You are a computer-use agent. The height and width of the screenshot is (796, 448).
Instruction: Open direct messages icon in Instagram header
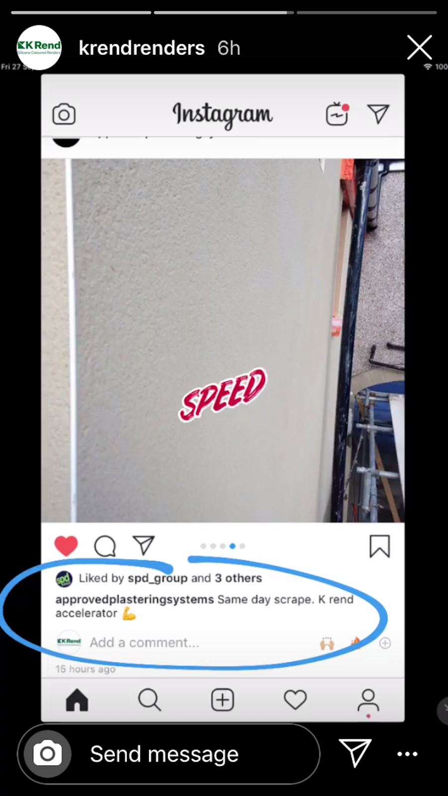(x=378, y=114)
